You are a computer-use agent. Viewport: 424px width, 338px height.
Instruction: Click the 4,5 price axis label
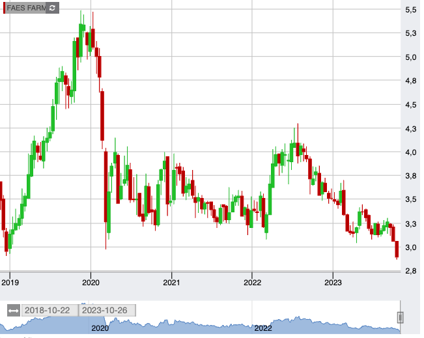(x=411, y=105)
